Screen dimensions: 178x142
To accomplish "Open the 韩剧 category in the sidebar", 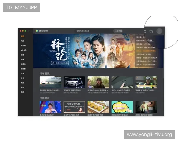I will tap(23, 92).
